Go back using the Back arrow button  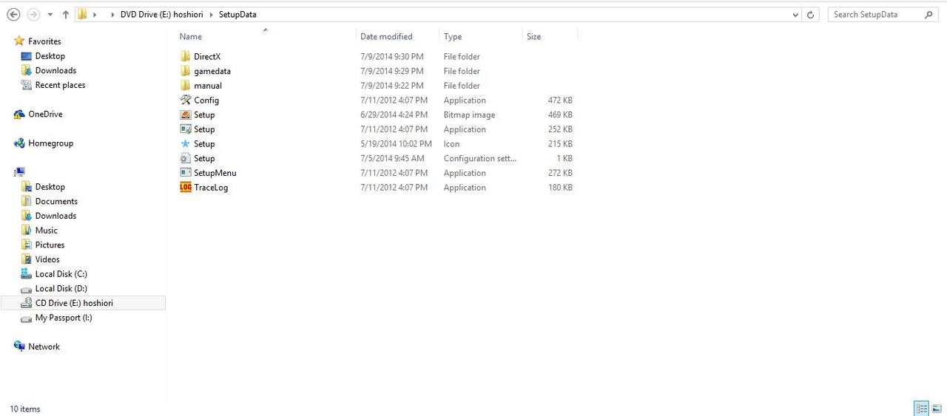[x=13, y=15]
